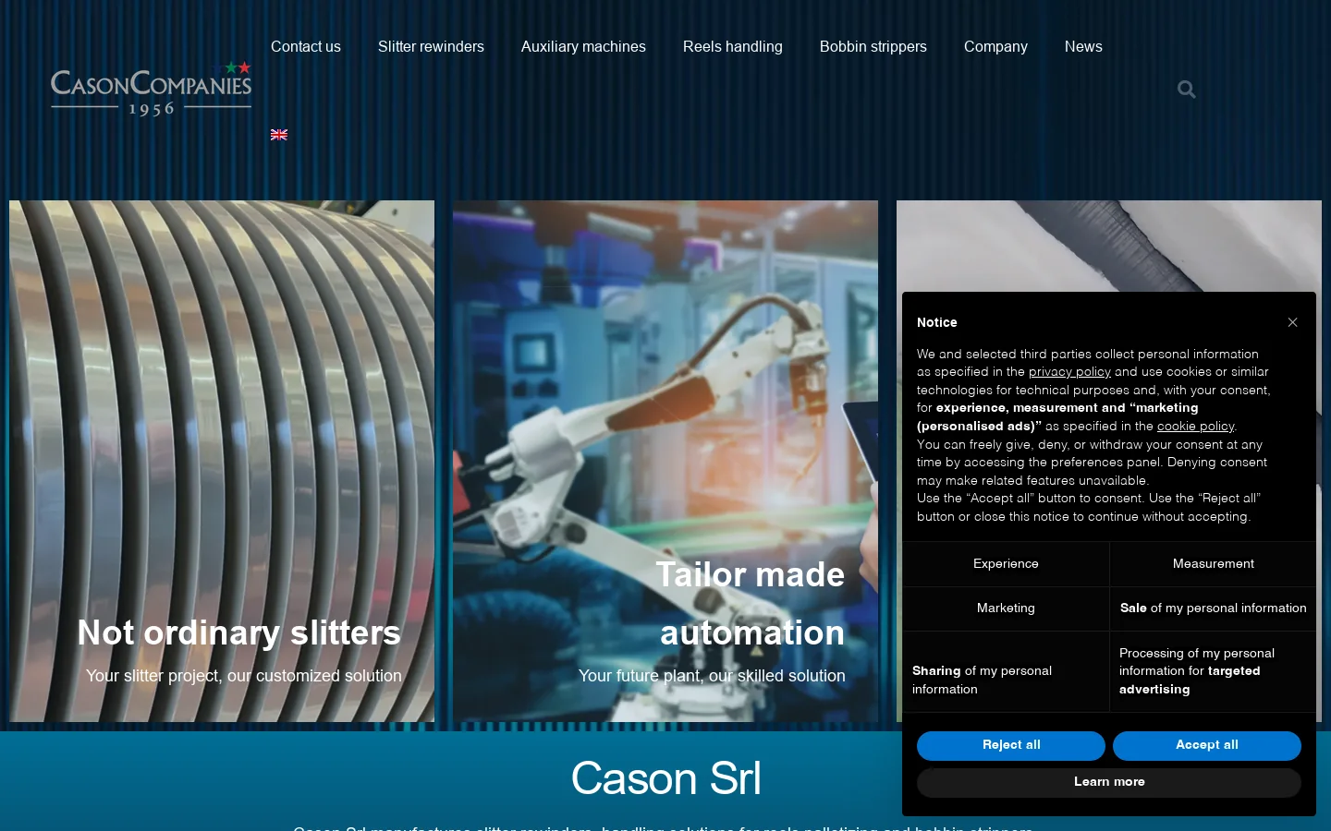Image resolution: width=1331 pixels, height=831 pixels.
Task: Click the Accept all button
Action: (x=1207, y=745)
